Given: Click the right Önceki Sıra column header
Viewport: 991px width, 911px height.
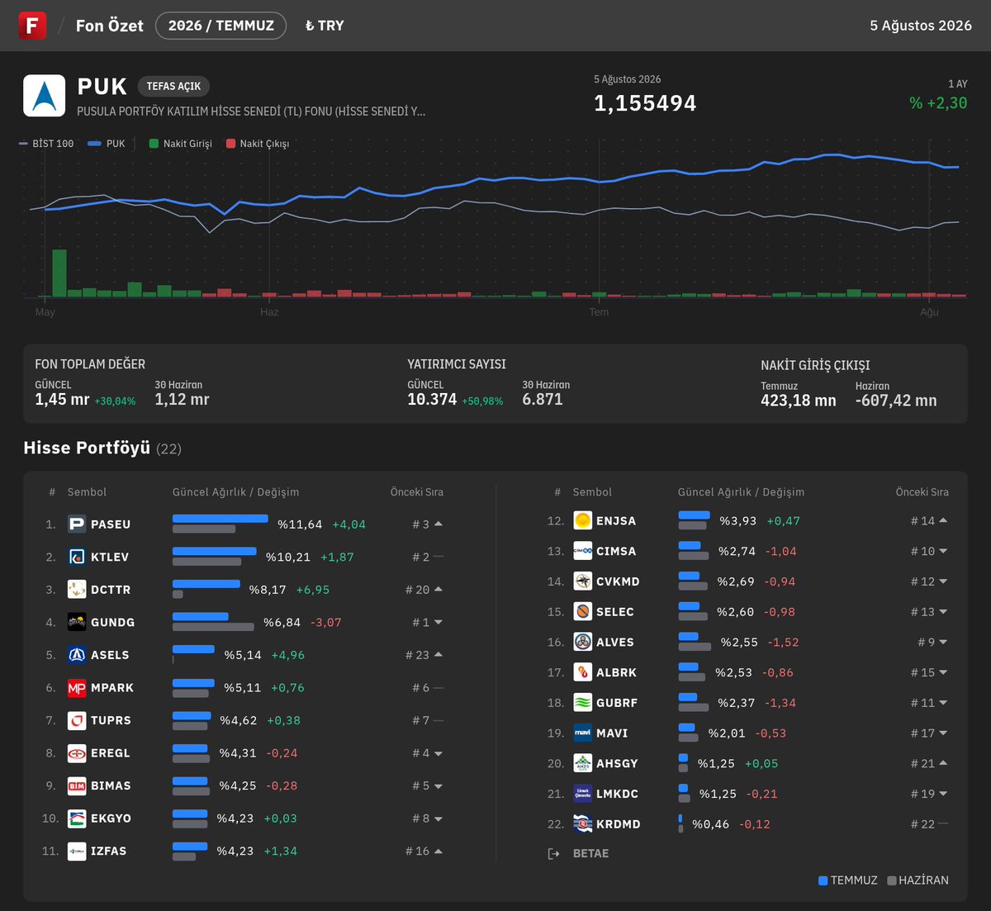Looking at the screenshot, I should click(x=922, y=492).
